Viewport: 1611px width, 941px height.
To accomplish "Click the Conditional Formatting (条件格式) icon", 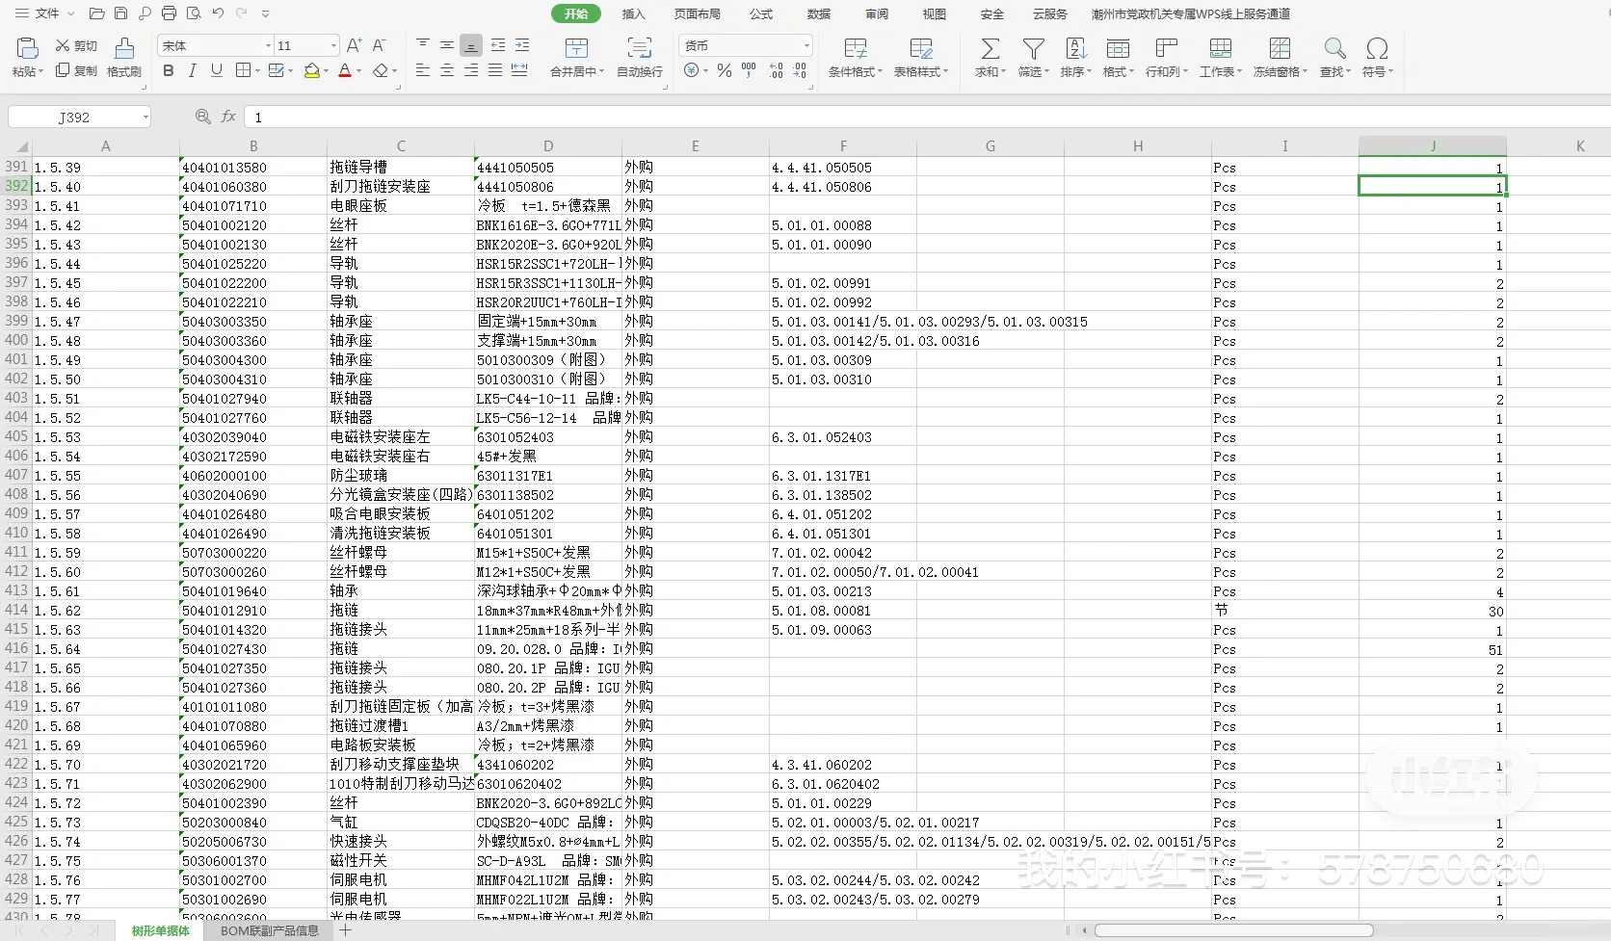I will point(855,48).
